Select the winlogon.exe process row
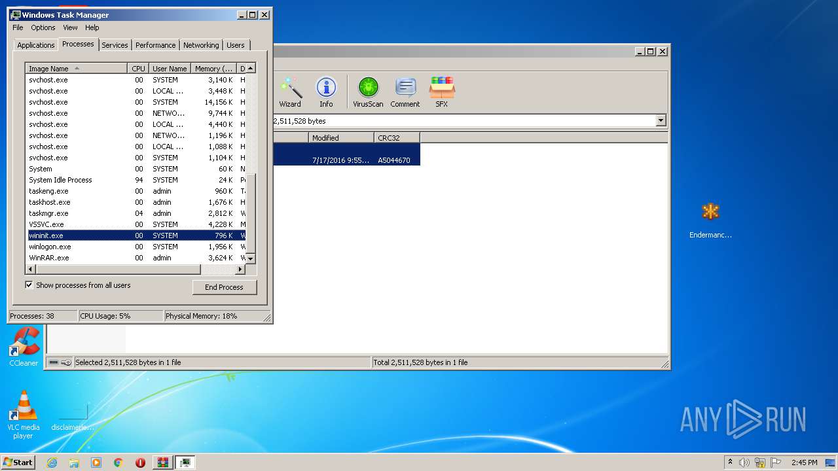838x471 pixels. coord(136,247)
